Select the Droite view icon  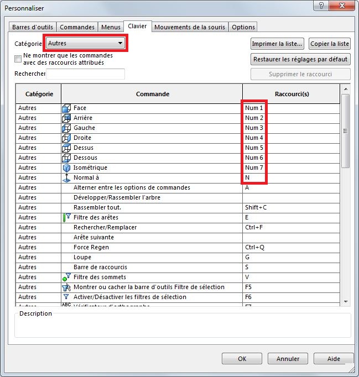(x=66, y=138)
